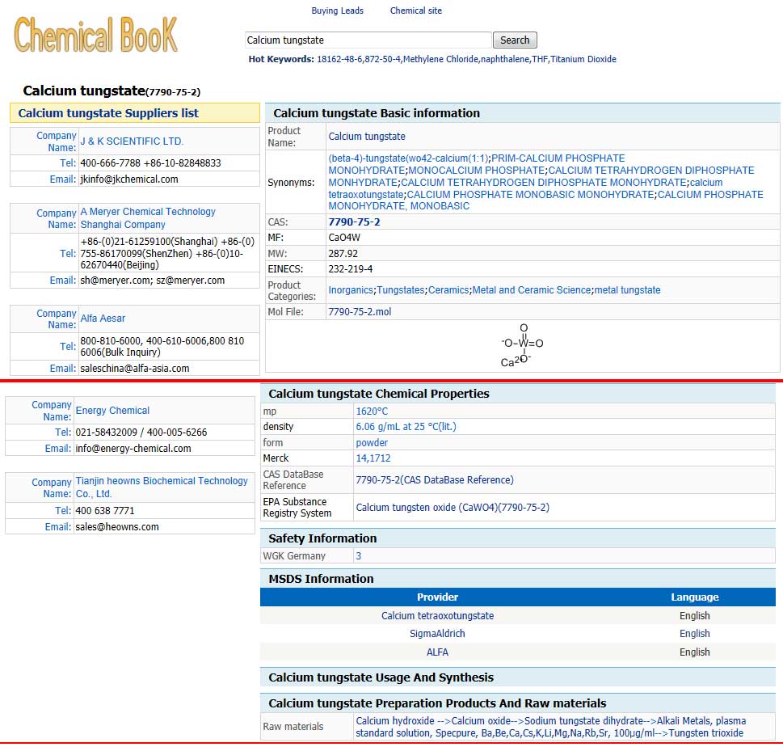Click the Safety Information heading
Viewport: 783px width, 747px height.
coord(322,538)
